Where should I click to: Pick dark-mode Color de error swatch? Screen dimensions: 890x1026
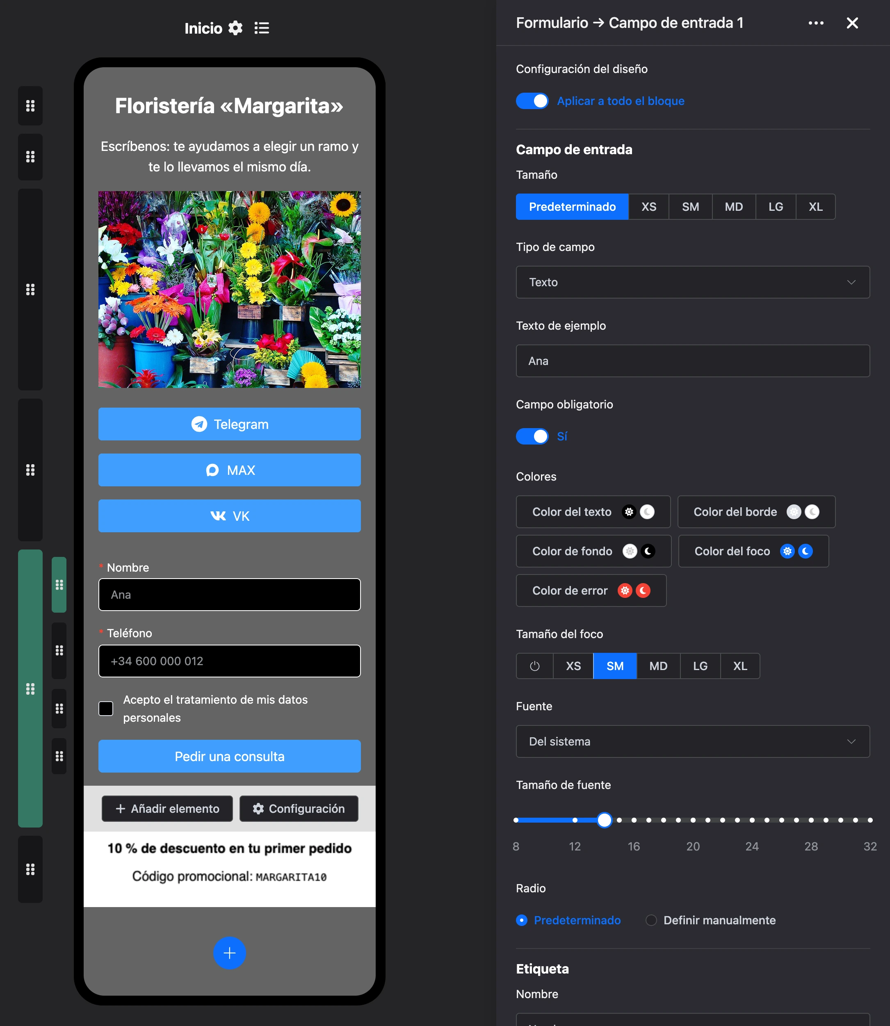(643, 591)
